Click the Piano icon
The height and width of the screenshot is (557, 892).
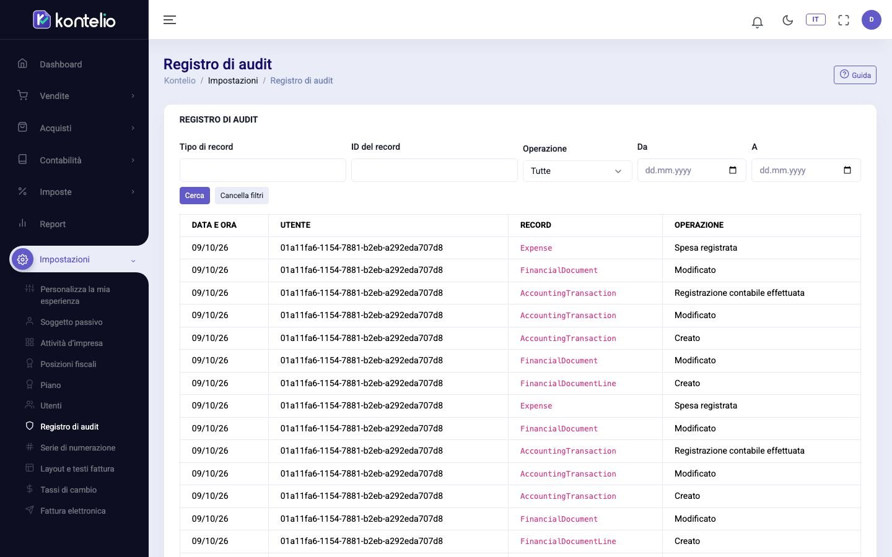[29, 384]
